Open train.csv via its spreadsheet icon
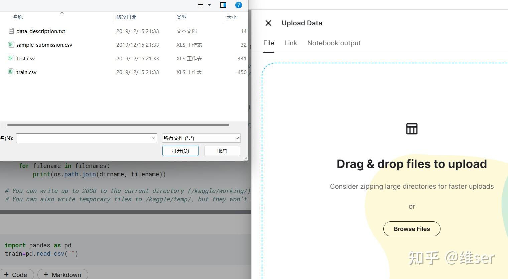The width and height of the screenshot is (508, 279). (11, 72)
